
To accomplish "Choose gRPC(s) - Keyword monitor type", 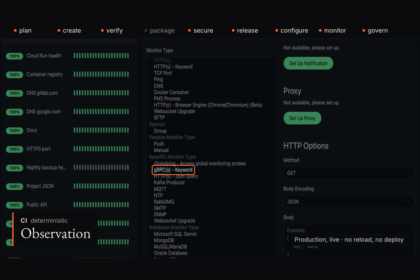I will [x=173, y=170].
